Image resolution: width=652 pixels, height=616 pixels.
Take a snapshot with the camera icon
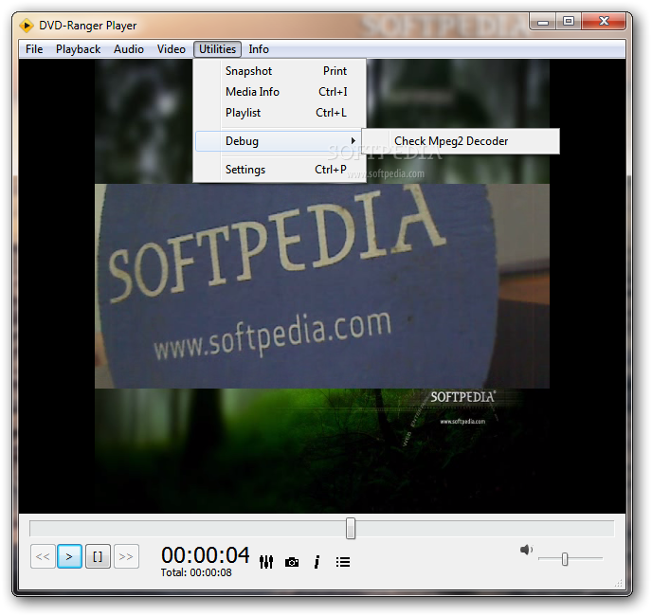click(292, 562)
